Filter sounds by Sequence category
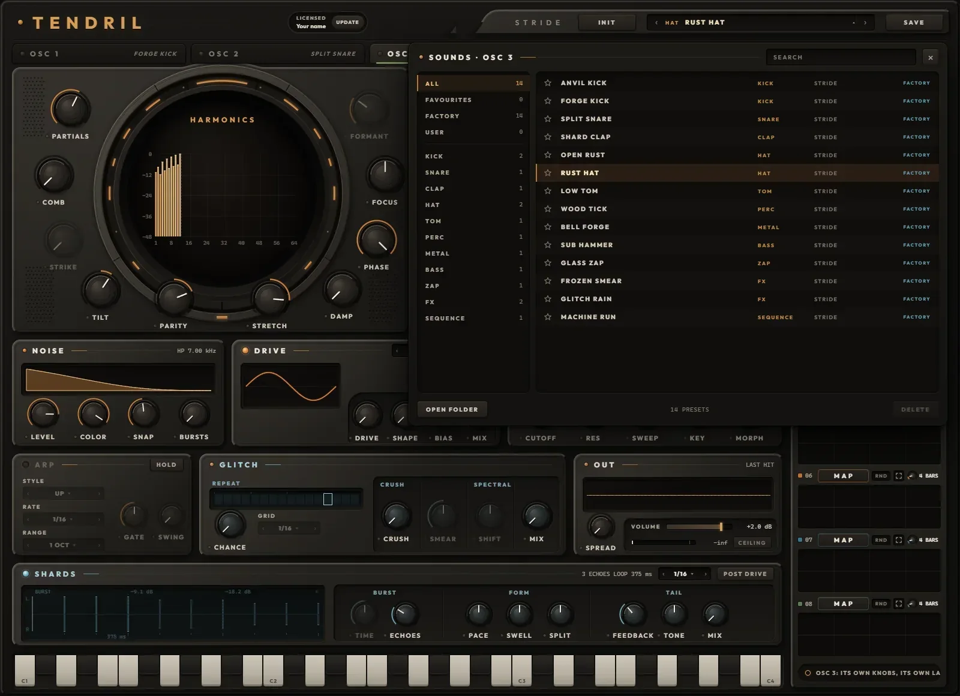960x696 pixels. 473,318
